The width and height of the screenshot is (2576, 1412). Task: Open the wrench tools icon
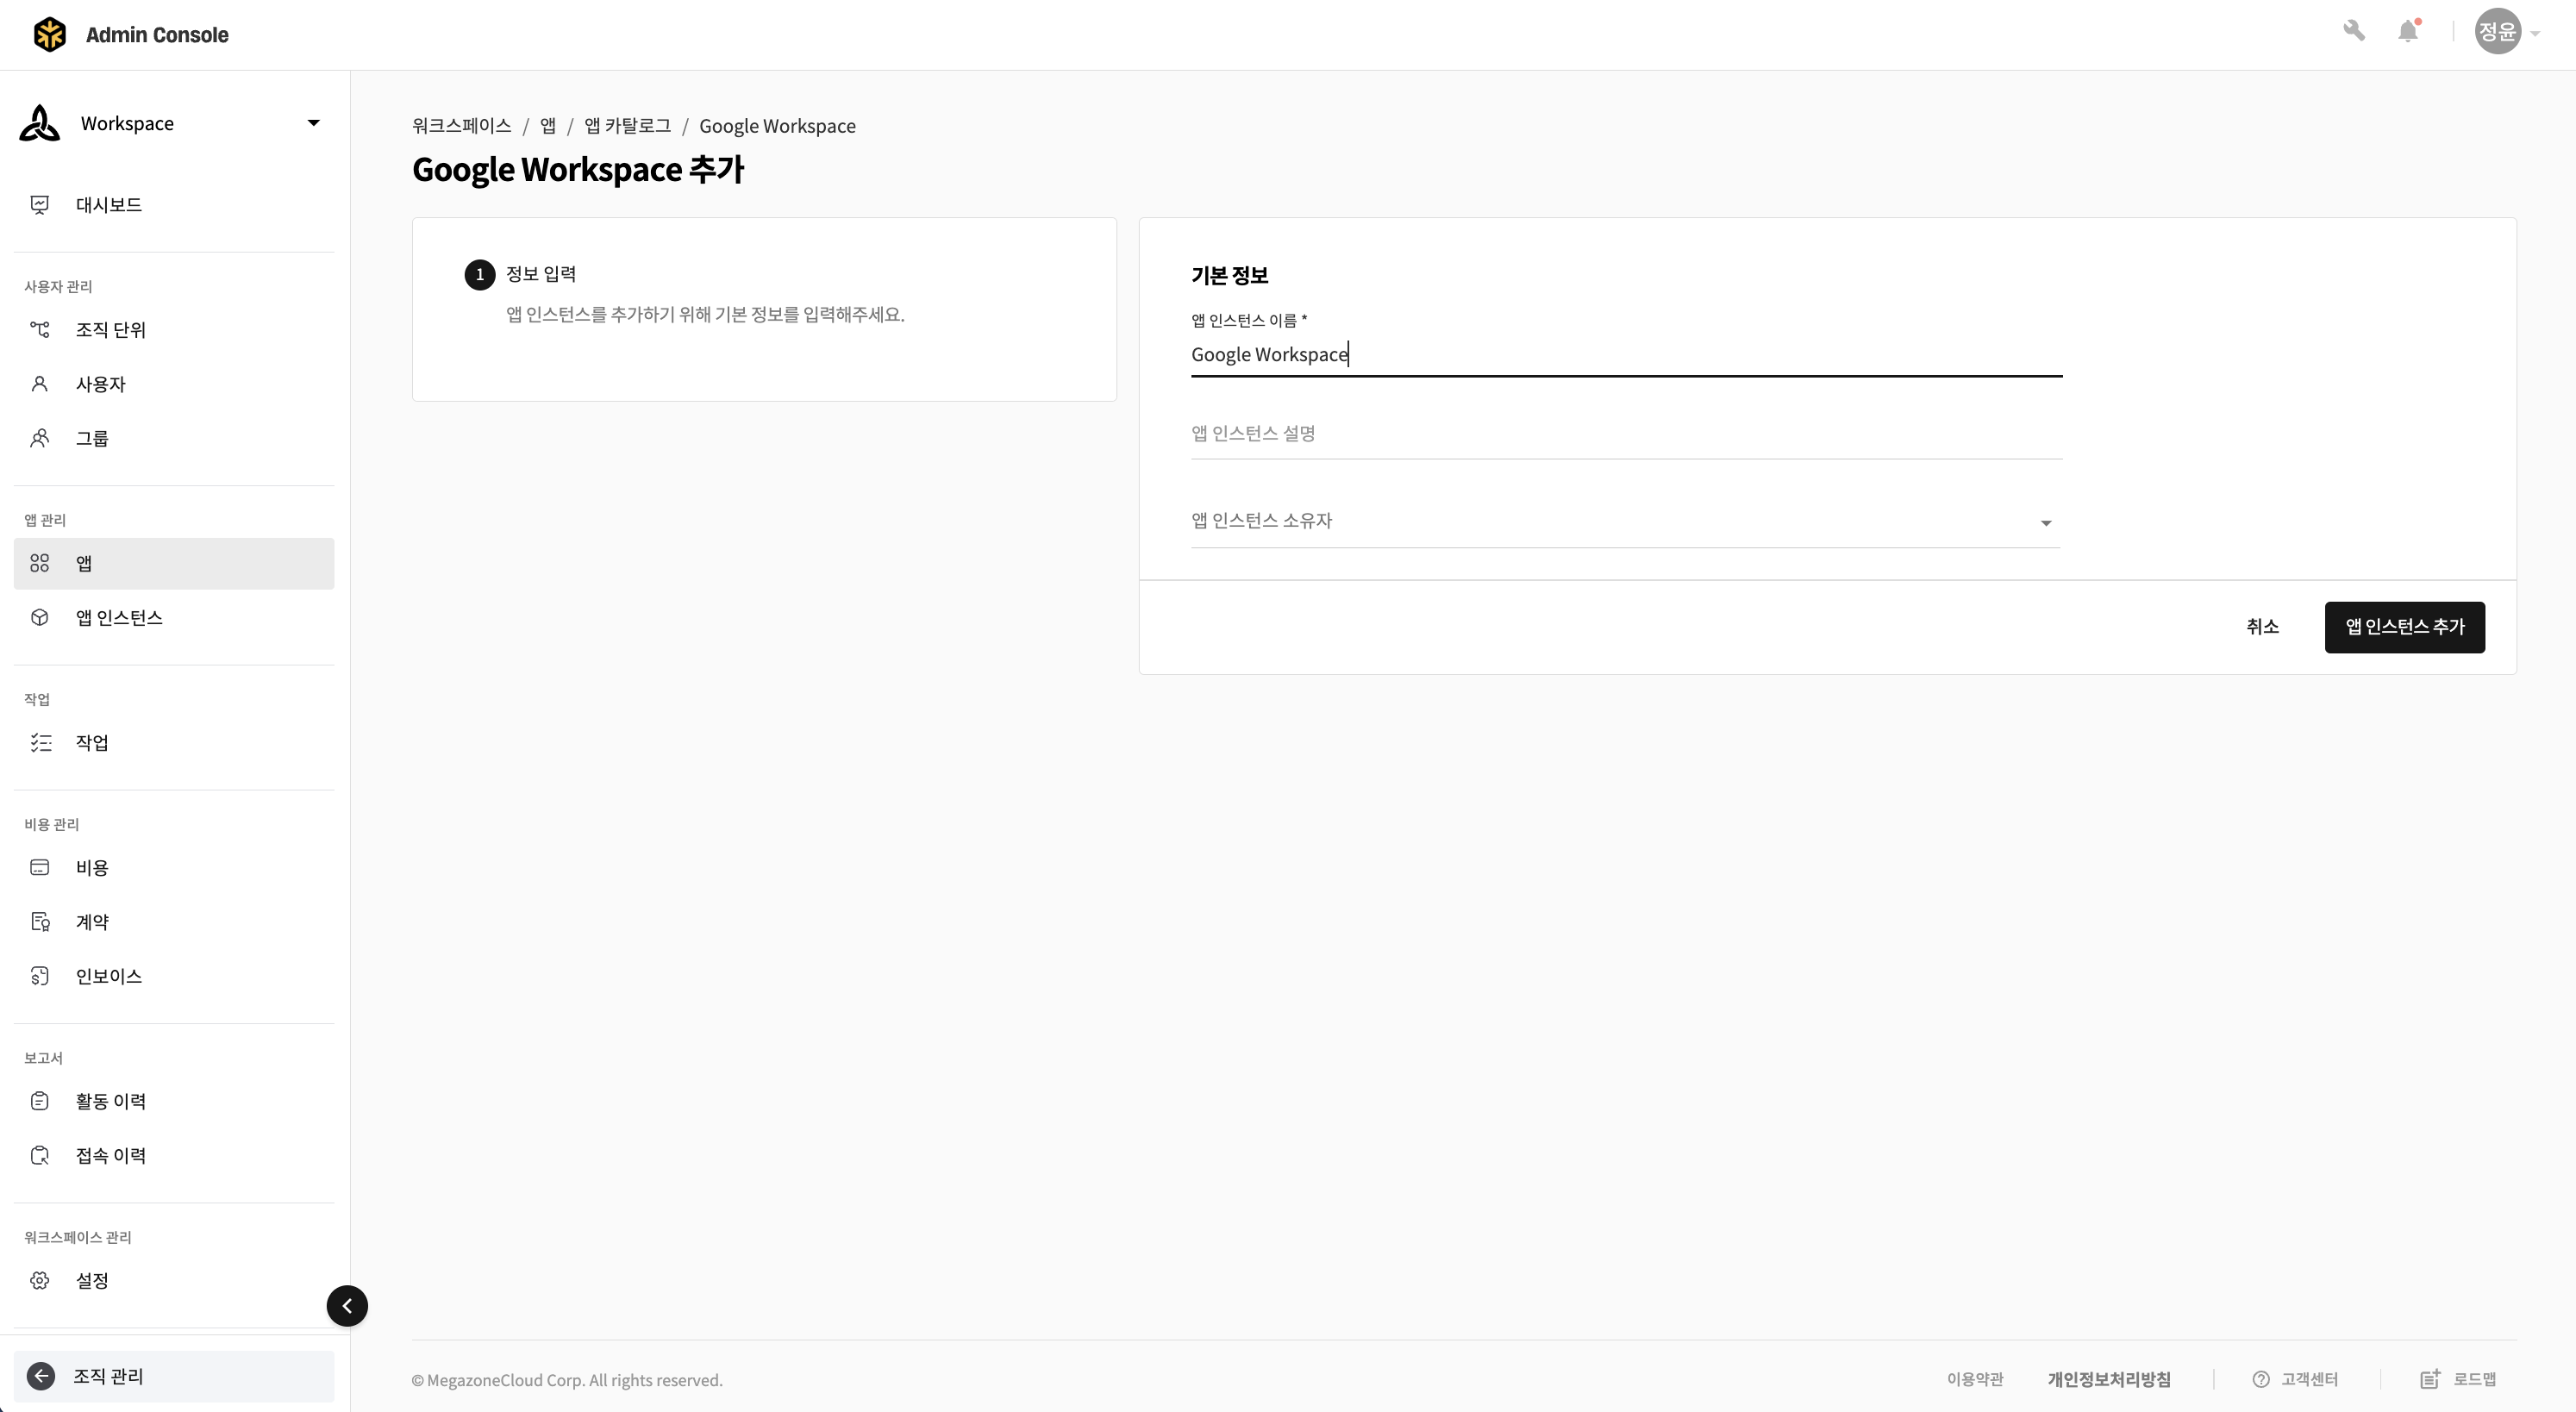[2354, 31]
